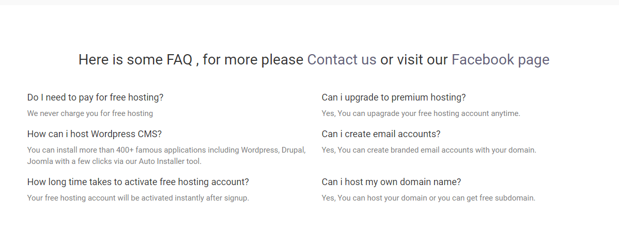Click 'or visit our' text in the heading
Image resolution: width=619 pixels, height=232 pixels.
point(414,60)
